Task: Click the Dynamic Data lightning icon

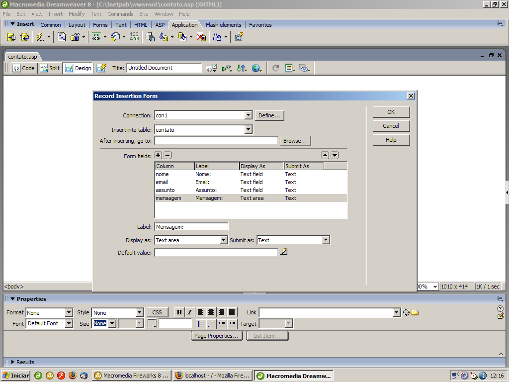Action: point(40,37)
